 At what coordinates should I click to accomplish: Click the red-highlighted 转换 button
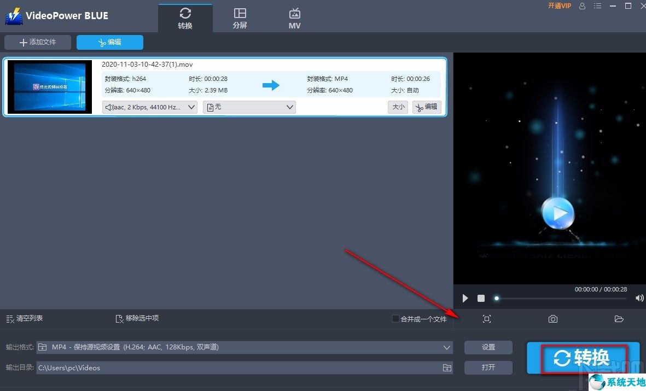(583, 358)
